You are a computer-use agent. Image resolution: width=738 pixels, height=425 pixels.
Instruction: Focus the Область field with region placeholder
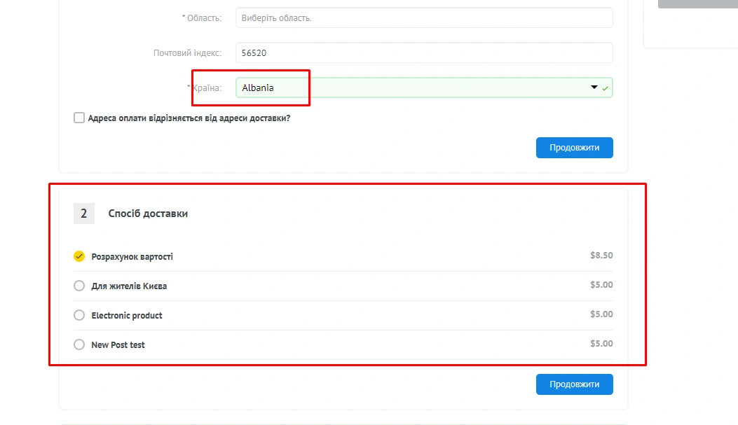click(423, 18)
